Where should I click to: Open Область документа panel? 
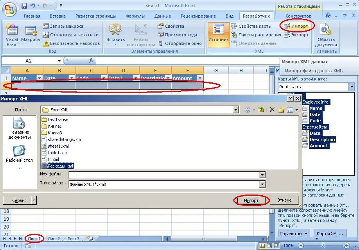tap(326, 35)
